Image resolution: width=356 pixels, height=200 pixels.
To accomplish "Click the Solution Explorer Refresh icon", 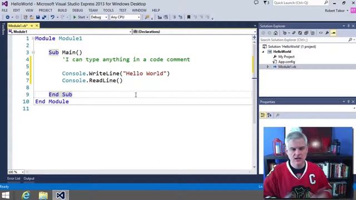I will coord(300,33).
